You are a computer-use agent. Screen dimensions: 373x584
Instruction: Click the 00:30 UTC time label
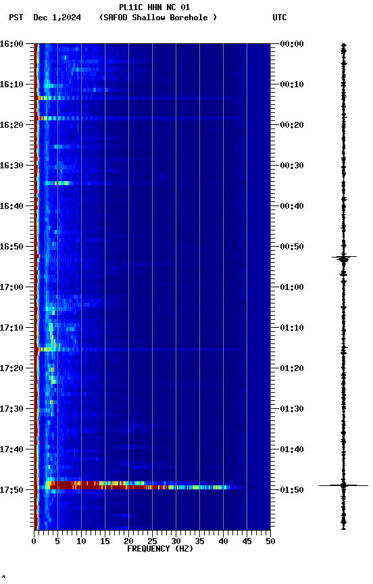click(x=292, y=166)
